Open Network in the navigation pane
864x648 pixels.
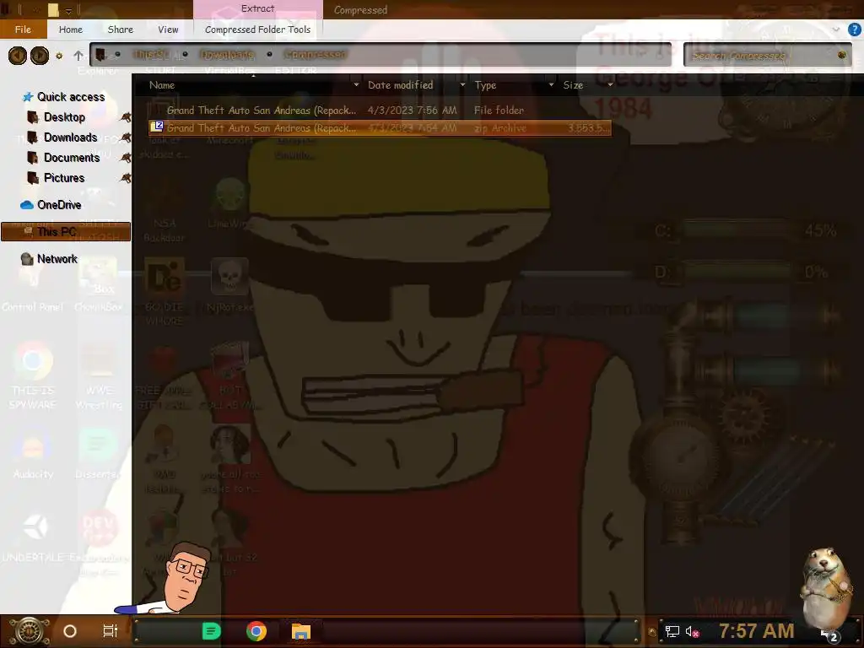[x=57, y=259]
